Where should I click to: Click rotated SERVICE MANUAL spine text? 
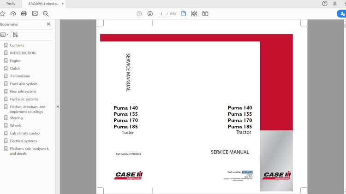128,72
